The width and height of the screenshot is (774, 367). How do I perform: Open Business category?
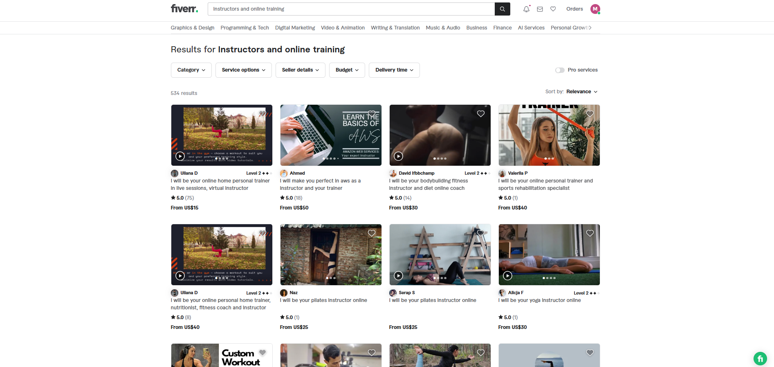(477, 28)
